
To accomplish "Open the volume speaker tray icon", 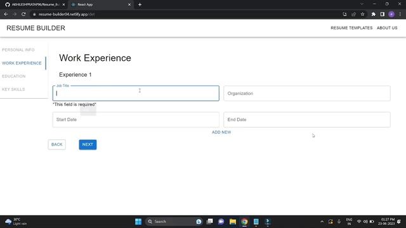I will click(365, 222).
